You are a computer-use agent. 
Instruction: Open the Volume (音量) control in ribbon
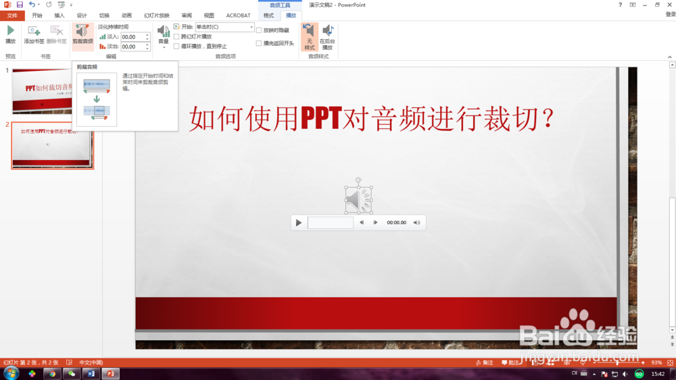pos(164,36)
